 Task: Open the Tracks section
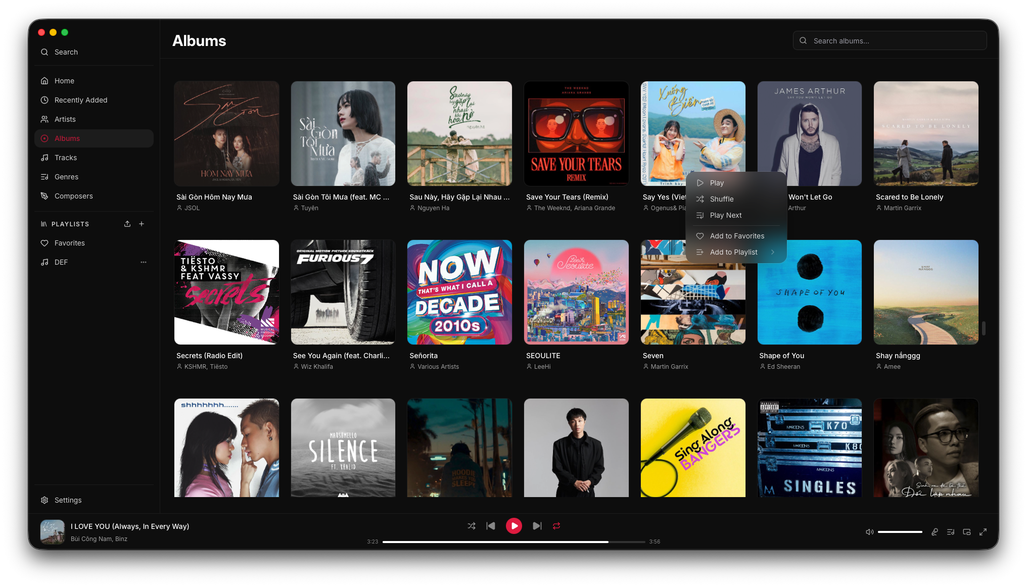(x=94, y=158)
